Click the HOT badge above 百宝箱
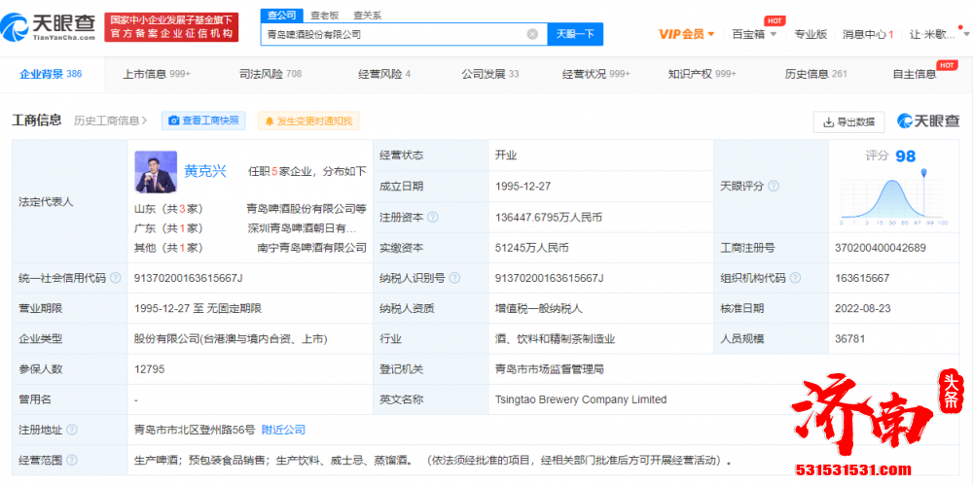 (774, 21)
